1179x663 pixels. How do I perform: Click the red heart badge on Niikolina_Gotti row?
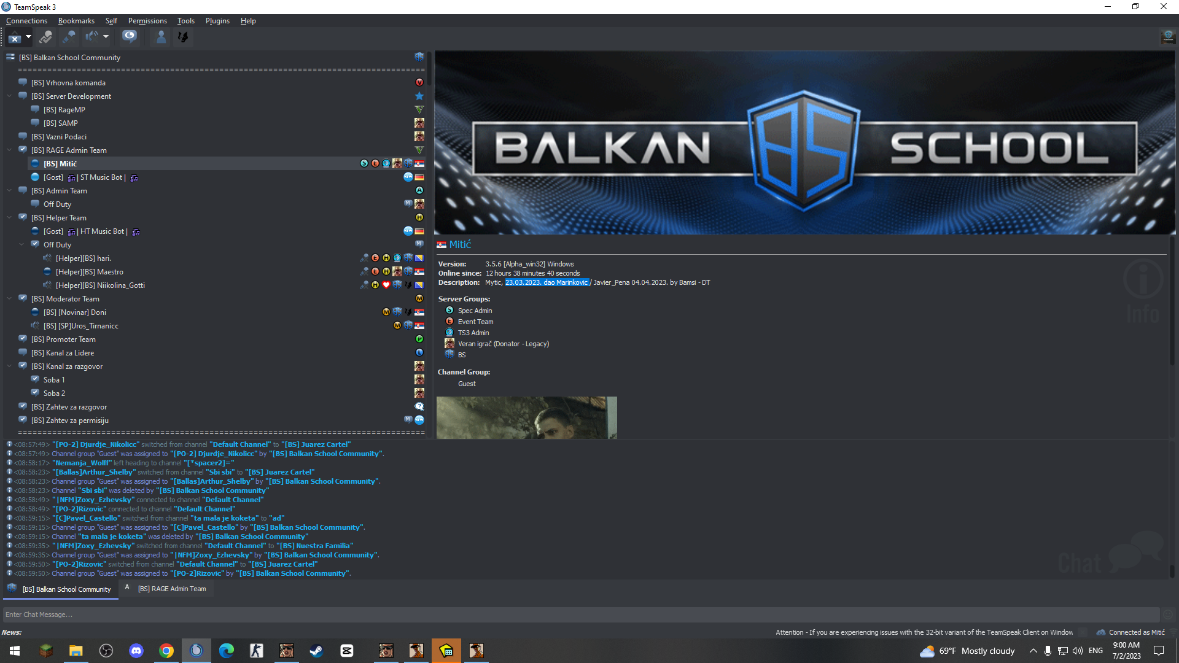(x=386, y=285)
